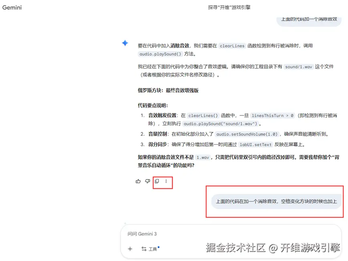Like the Gemini response with thumbs up
Screen dimensions: 348x261
pos(138,181)
